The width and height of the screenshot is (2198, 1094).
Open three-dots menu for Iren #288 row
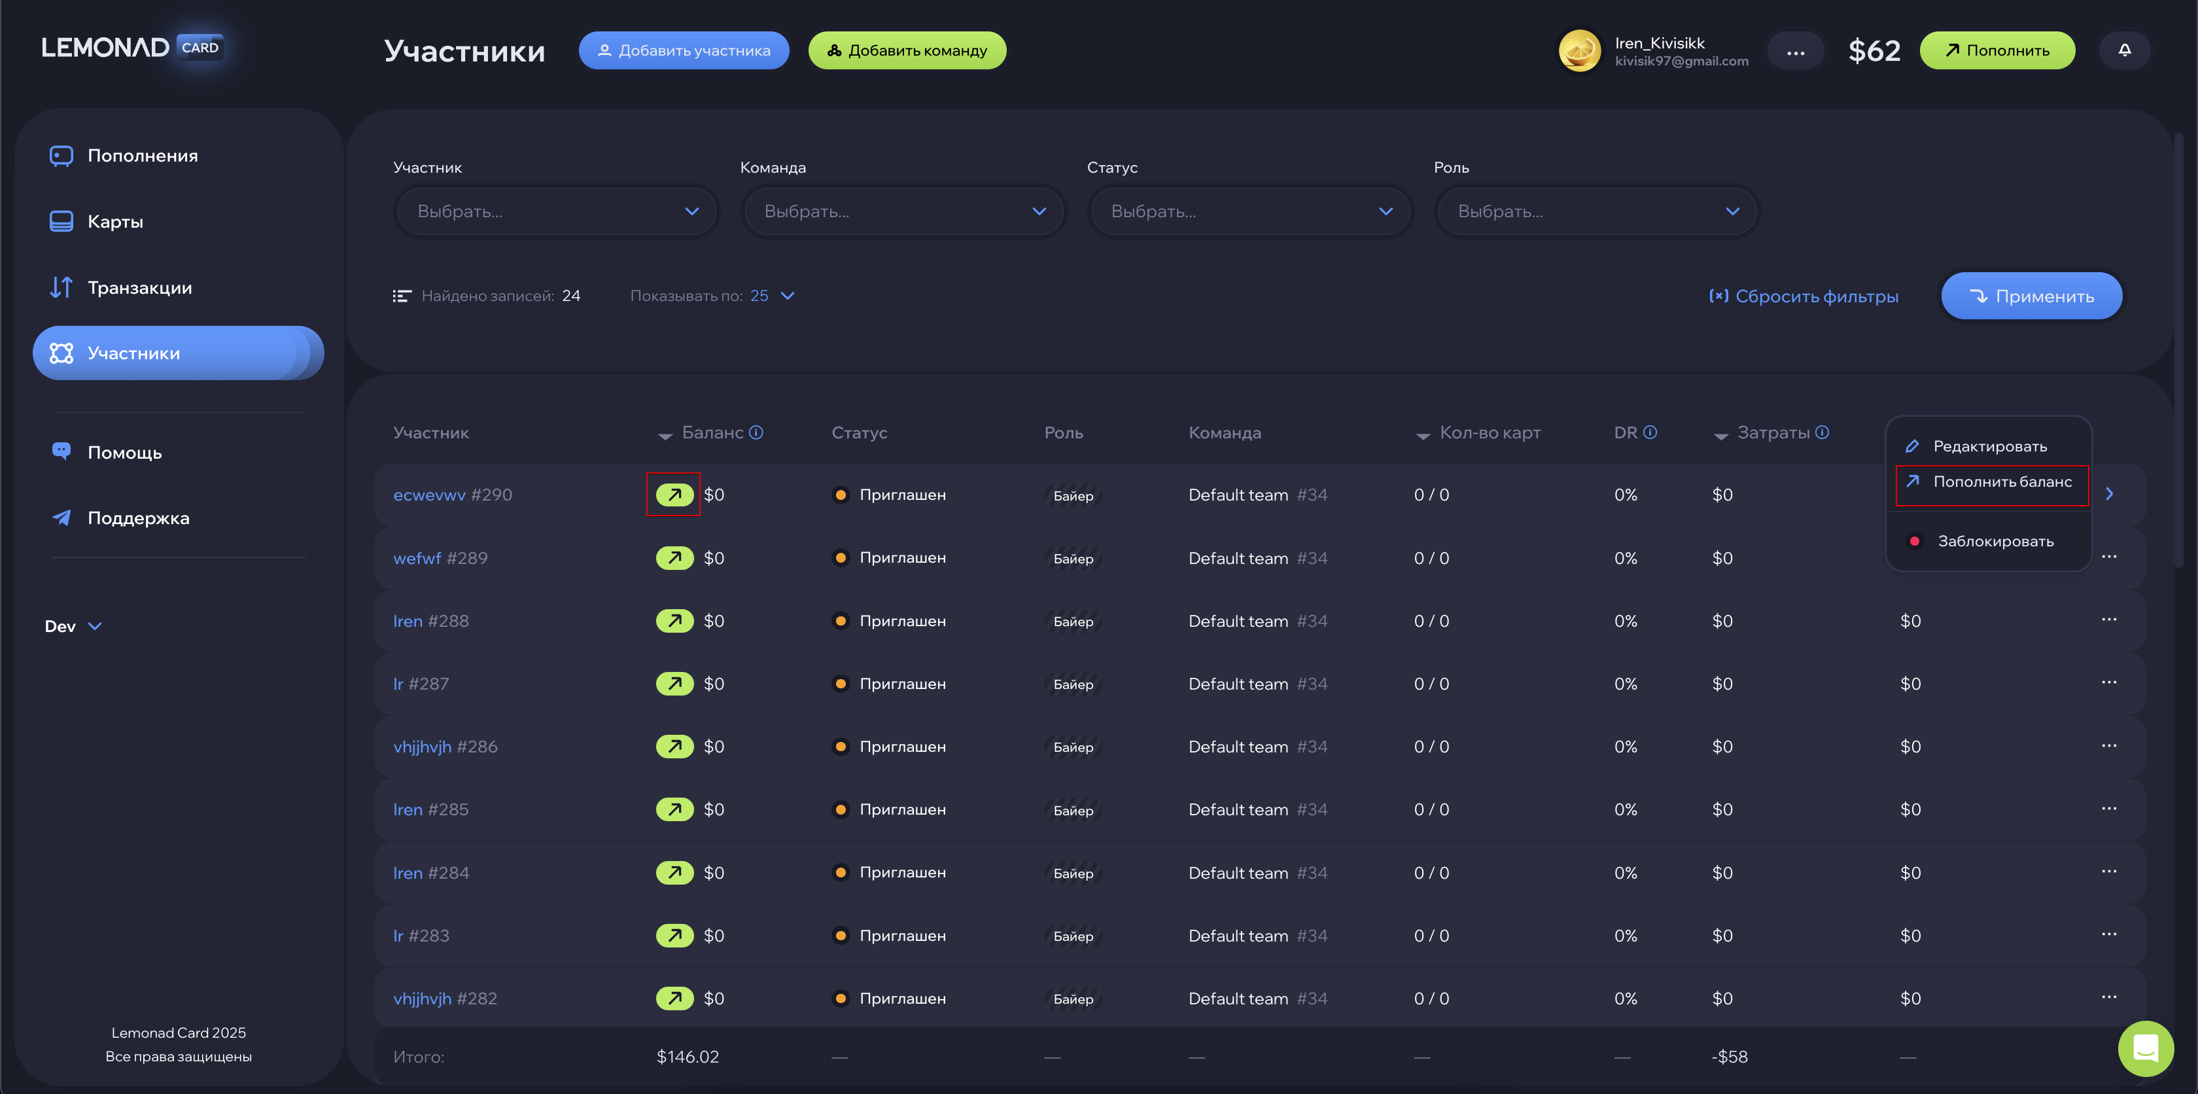pyautogui.click(x=2108, y=620)
